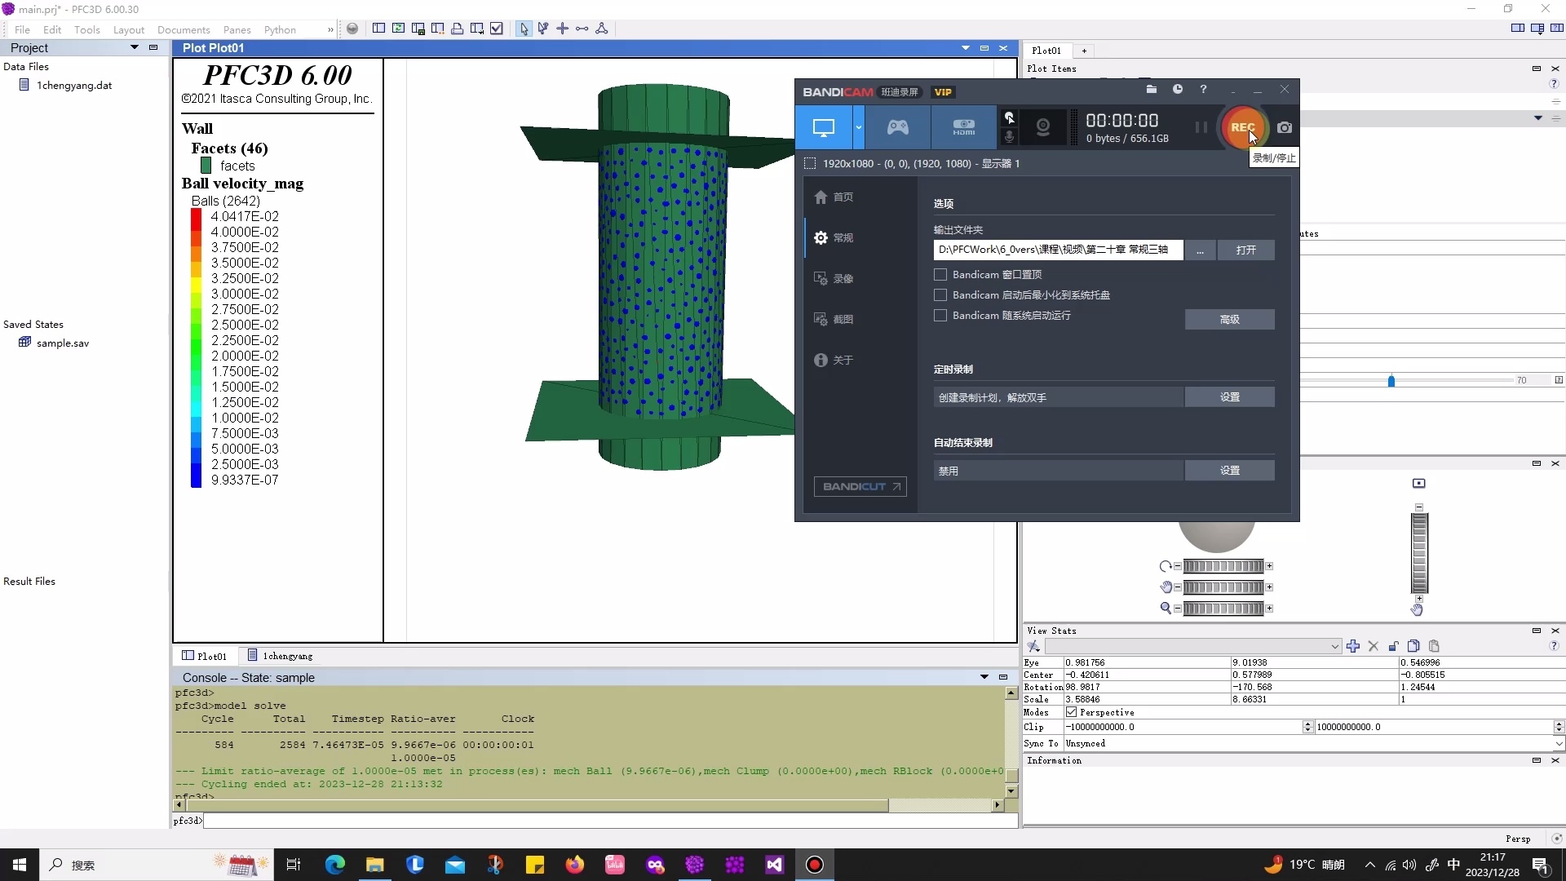Open Sync To Unsynced dropdown
Screen dimensions: 1566x881
click(x=1558, y=744)
